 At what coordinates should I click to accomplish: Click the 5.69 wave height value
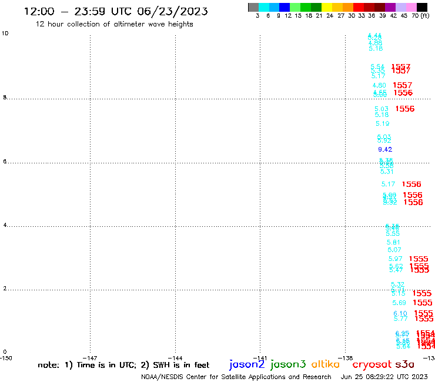click(399, 303)
